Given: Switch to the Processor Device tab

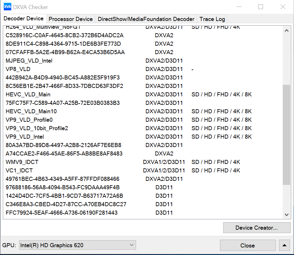Looking at the screenshot, I should pyautogui.click(x=71, y=19).
